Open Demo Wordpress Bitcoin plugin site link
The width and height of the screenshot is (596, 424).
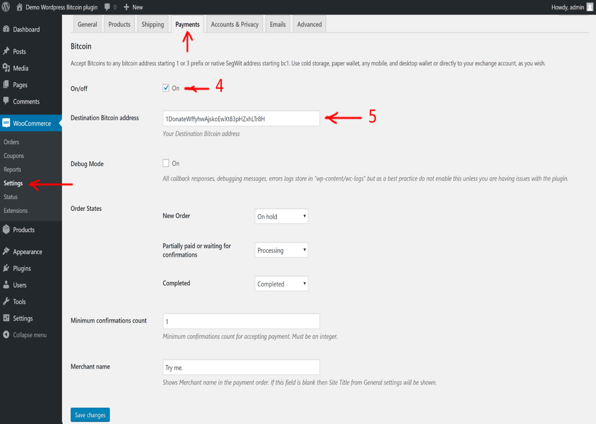point(61,7)
